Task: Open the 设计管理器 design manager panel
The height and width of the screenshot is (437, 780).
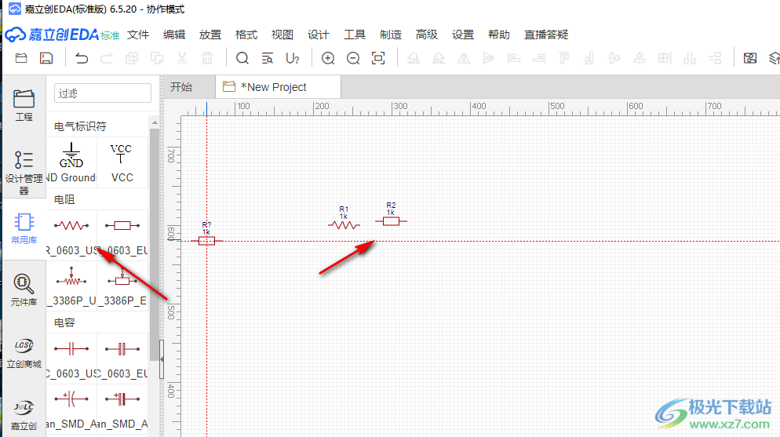Action: click(x=24, y=173)
